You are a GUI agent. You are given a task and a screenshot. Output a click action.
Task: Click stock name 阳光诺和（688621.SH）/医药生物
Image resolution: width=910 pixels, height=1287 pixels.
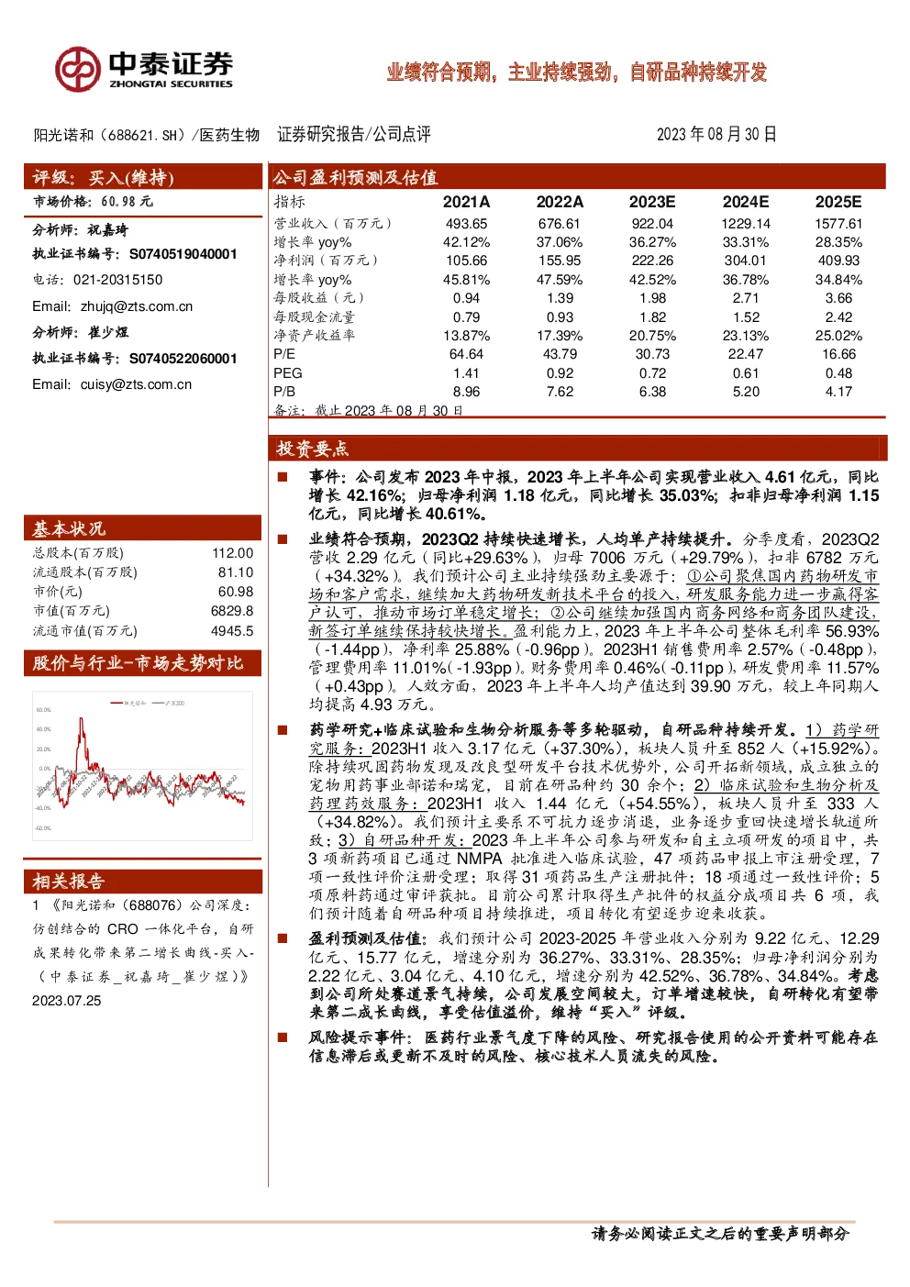click(x=147, y=135)
